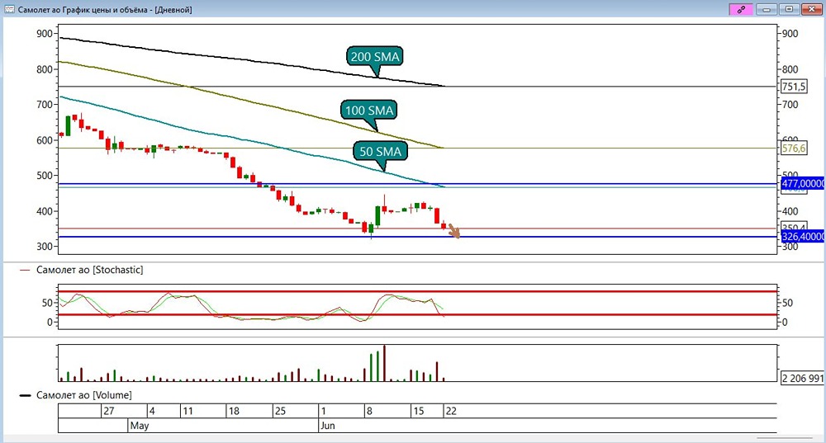This screenshot has height=443, width=826.
Task: Close the chart window
Action: pyautogui.click(x=812, y=9)
